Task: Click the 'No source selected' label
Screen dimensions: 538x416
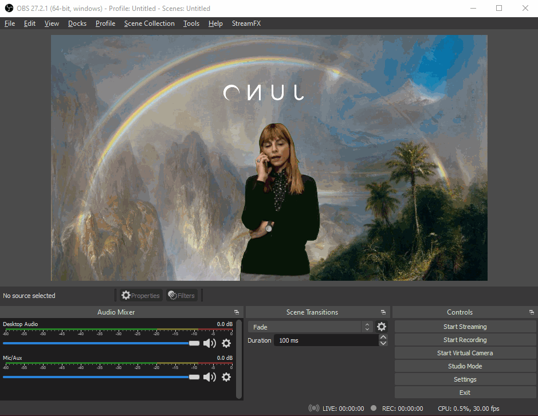Action: click(x=29, y=296)
